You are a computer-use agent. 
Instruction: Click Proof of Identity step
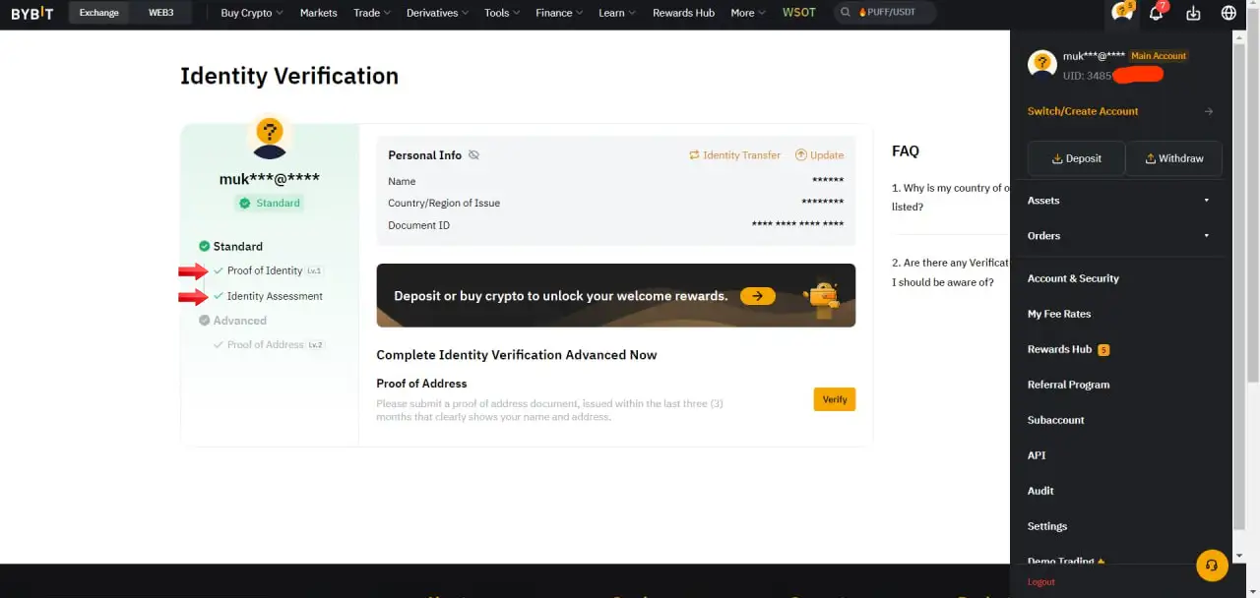coord(265,270)
